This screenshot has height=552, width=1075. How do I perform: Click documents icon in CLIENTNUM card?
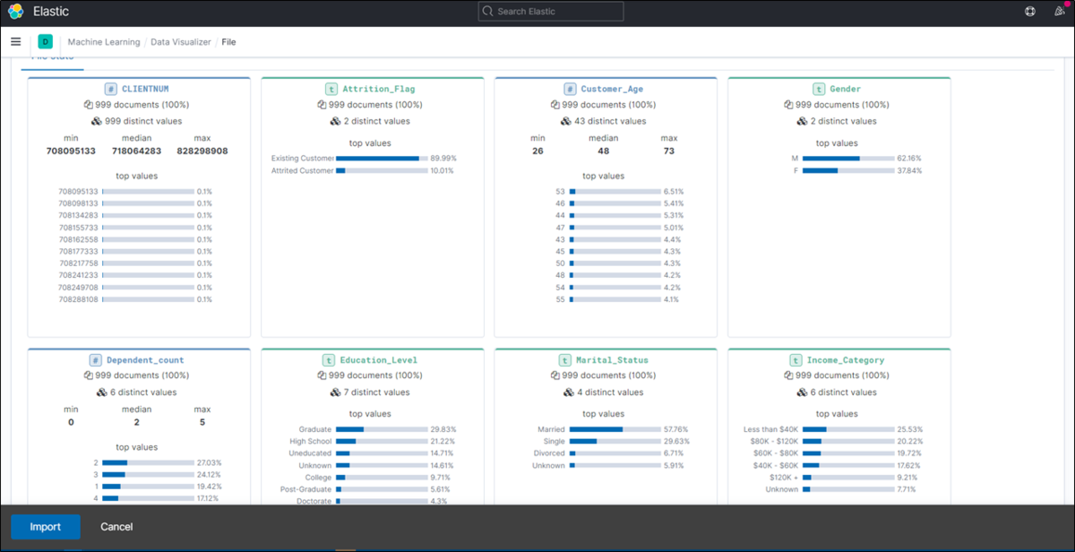88,105
